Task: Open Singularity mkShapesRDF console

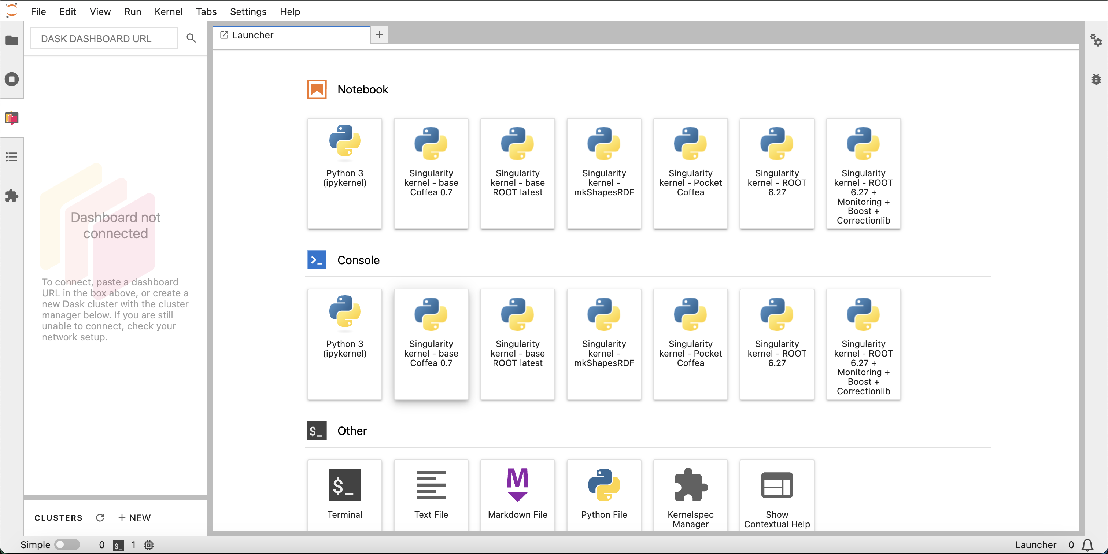Action: [604, 344]
